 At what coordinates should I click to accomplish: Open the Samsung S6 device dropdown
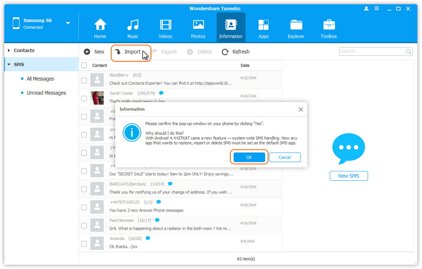pos(68,23)
